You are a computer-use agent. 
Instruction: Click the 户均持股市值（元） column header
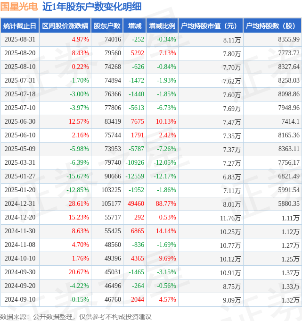point(211,26)
